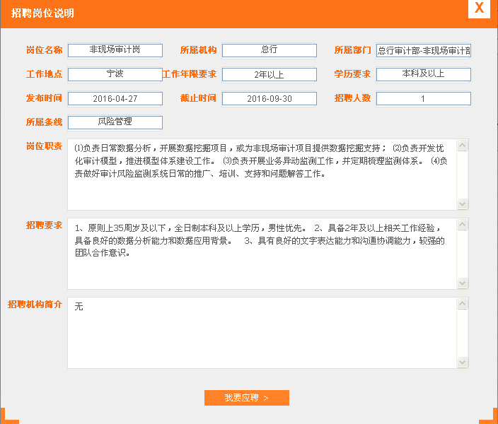Image resolution: width=498 pixels, height=424 pixels.
Task: Click the 工作地点 field showing 宁波
Action: click(x=115, y=74)
